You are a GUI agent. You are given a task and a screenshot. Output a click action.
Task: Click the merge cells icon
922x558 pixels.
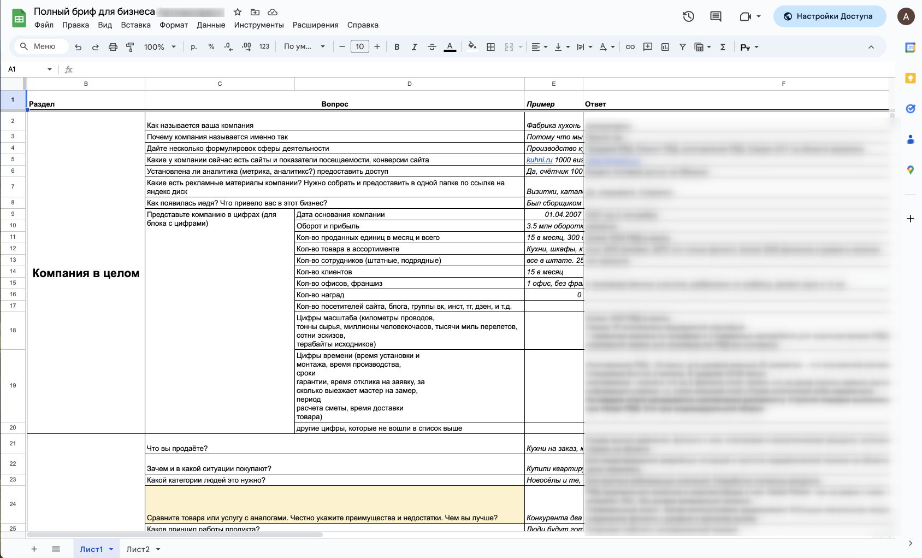[x=509, y=47]
